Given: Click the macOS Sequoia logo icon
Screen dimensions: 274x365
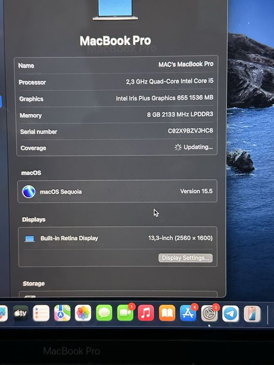Looking at the screenshot, I should (x=29, y=191).
